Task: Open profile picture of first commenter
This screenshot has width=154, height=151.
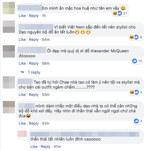Action: (9, 8)
